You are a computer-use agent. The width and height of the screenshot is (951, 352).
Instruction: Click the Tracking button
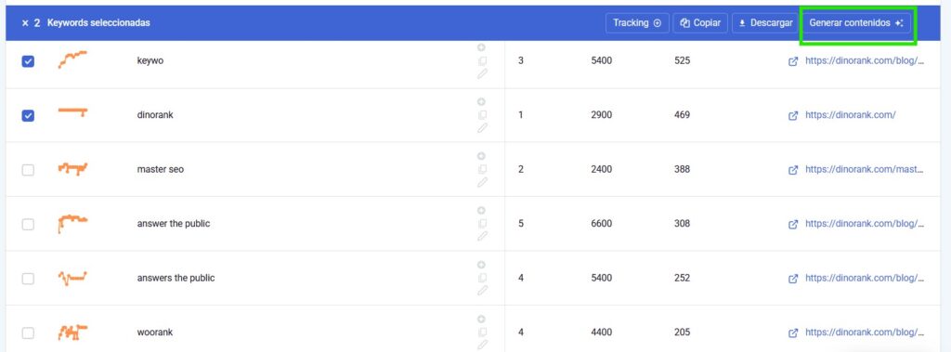[x=637, y=23]
